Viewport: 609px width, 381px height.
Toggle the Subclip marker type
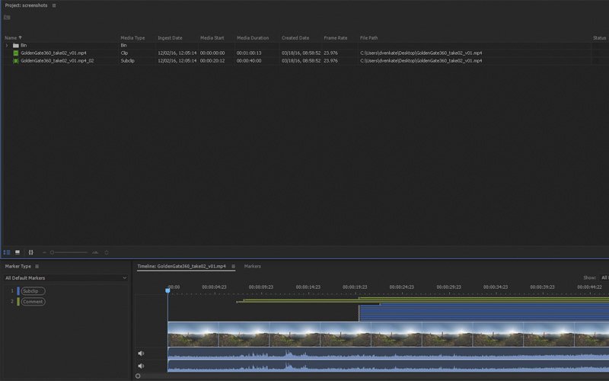33,291
